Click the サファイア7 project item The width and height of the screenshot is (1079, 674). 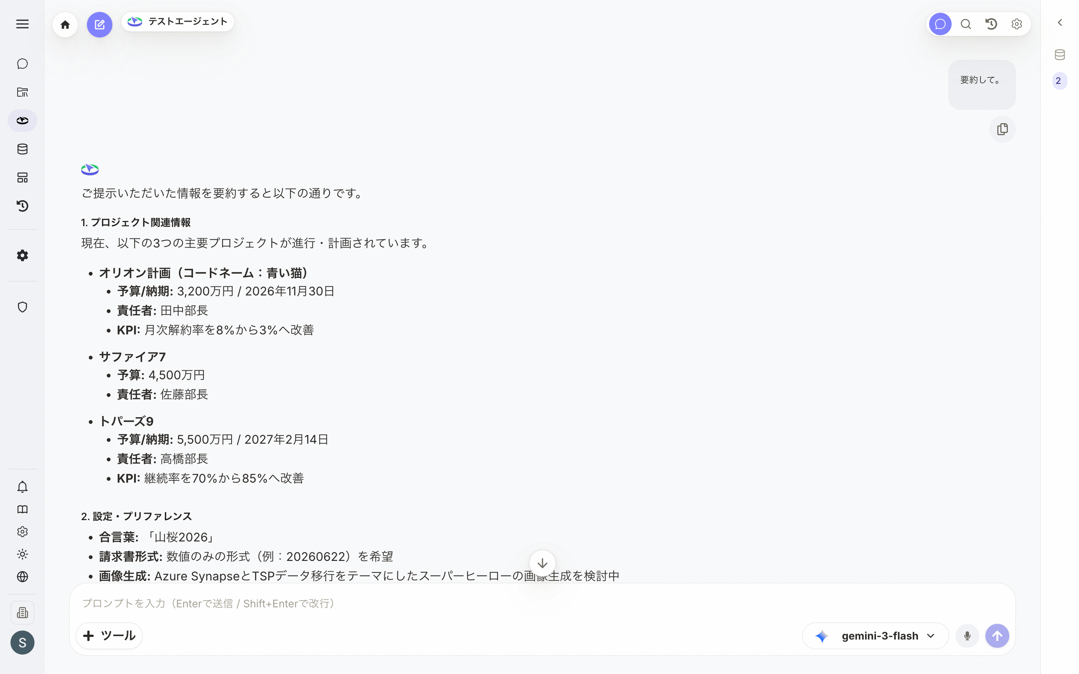click(x=132, y=356)
